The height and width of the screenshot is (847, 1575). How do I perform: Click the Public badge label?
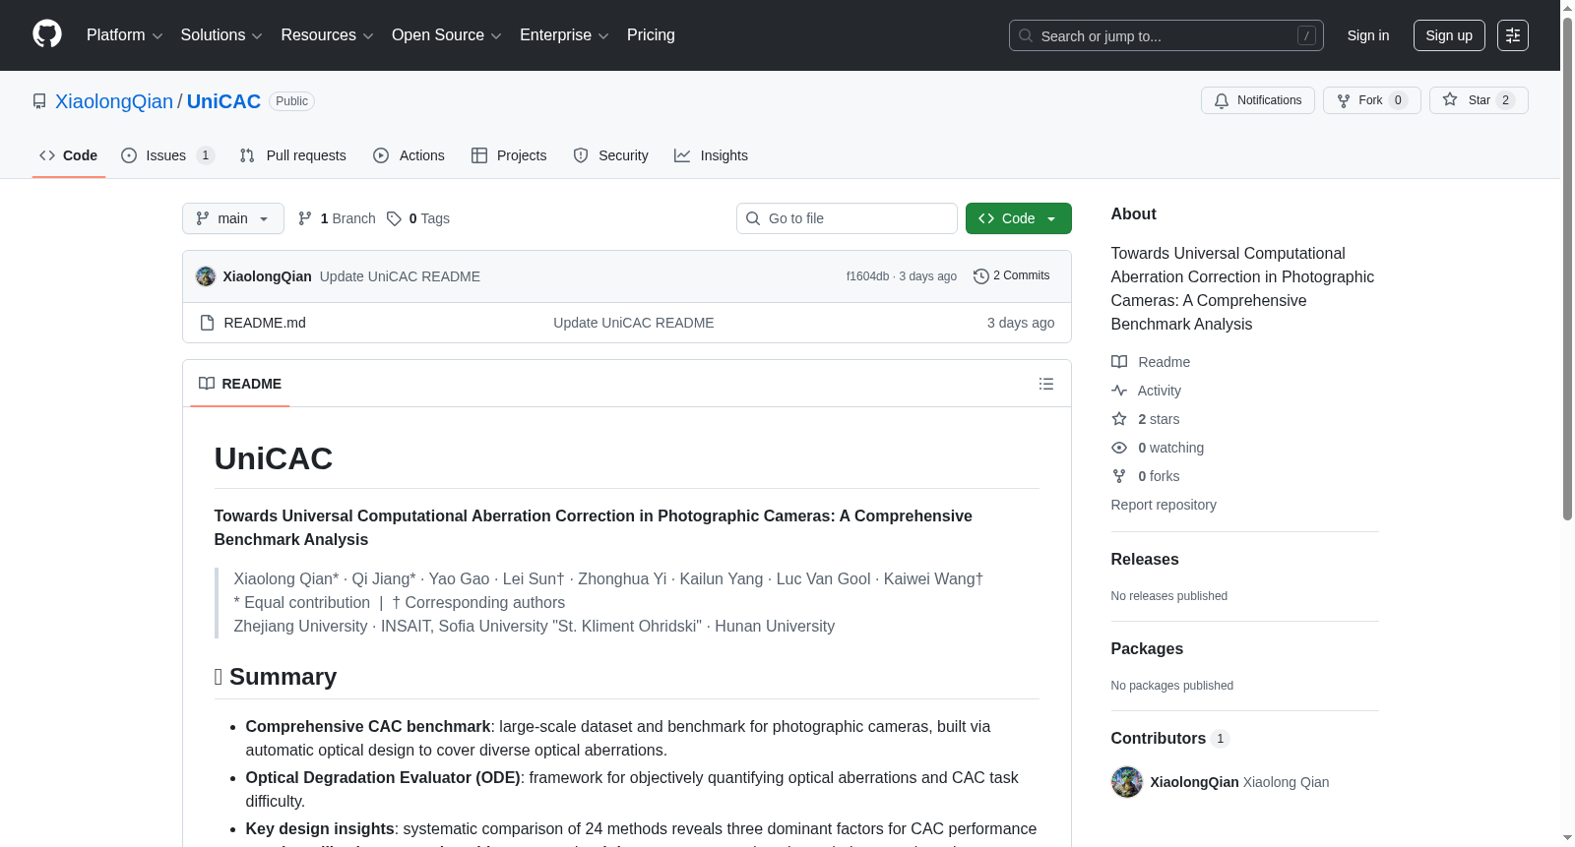coord(291,101)
